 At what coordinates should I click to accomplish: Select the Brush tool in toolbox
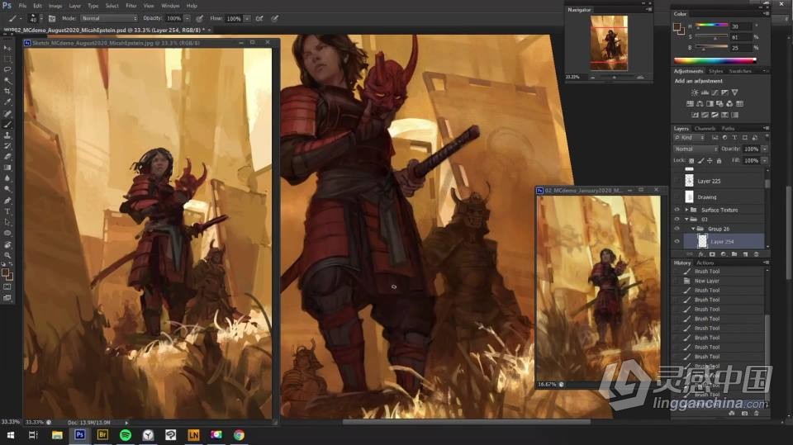[x=7, y=125]
